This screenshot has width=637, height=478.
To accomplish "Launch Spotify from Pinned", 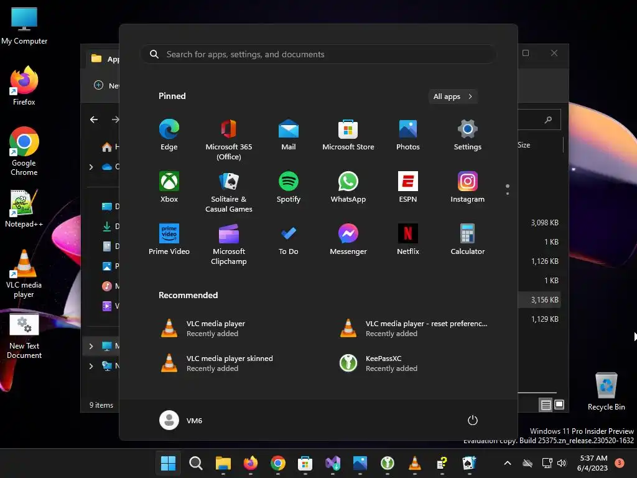I will (x=289, y=187).
